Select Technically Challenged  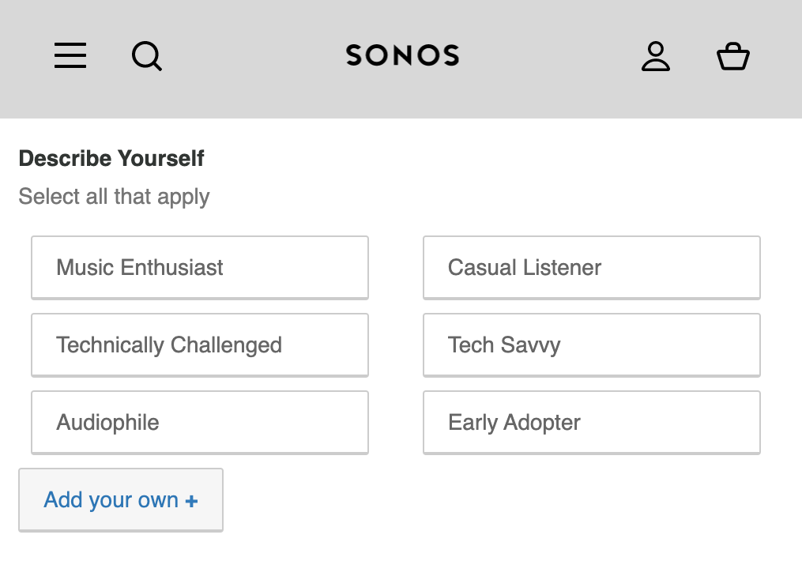click(x=199, y=345)
